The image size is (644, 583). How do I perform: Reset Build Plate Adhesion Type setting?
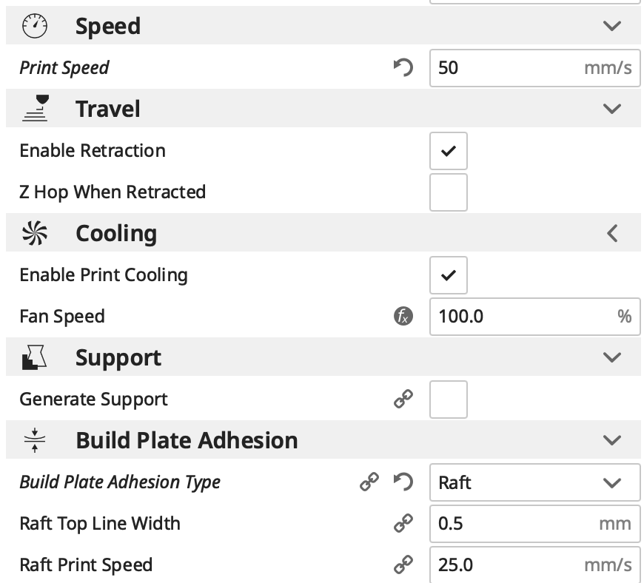pos(403,482)
